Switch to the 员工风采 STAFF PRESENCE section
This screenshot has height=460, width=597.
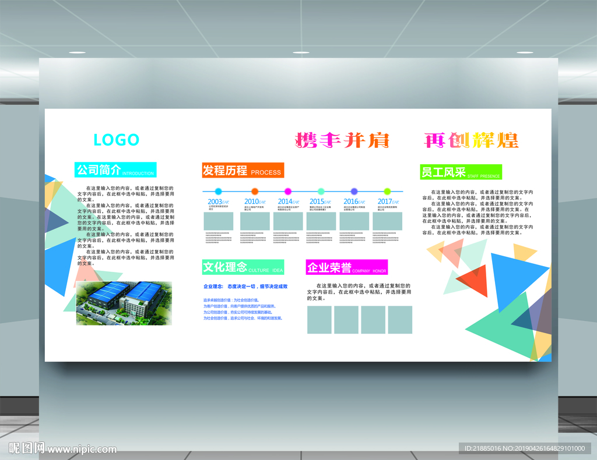point(461,171)
